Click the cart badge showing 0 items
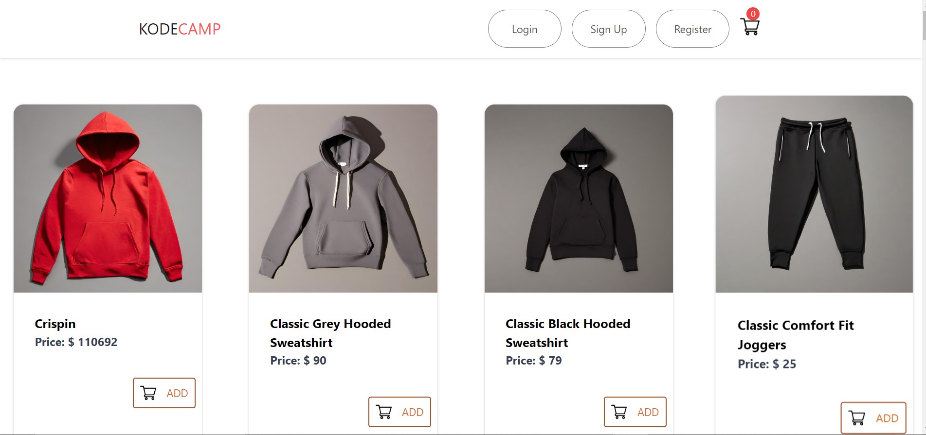This screenshot has height=435, width=926. click(x=753, y=14)
